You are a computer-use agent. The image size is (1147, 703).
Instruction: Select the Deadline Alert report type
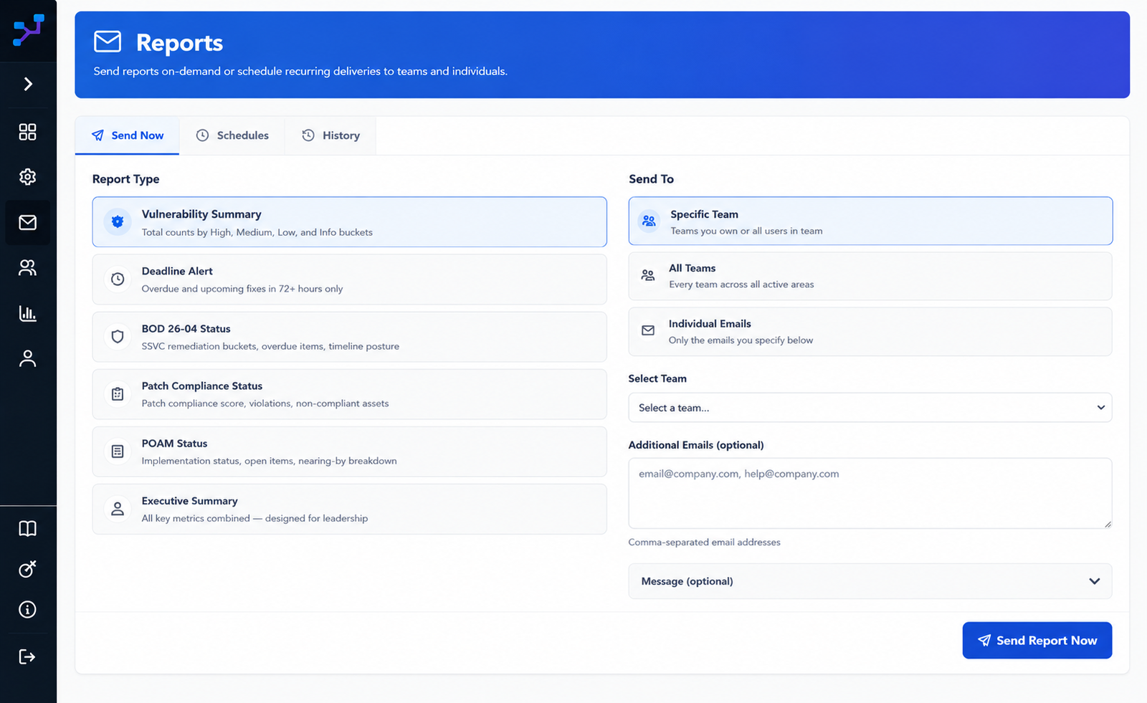[x=349, y=279]
